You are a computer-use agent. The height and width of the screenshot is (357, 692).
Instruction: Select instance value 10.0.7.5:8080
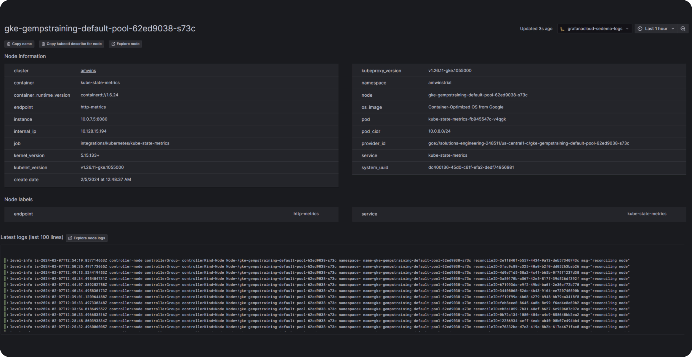pos(94,119)
